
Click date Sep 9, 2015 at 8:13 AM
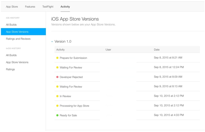(168, 86)
